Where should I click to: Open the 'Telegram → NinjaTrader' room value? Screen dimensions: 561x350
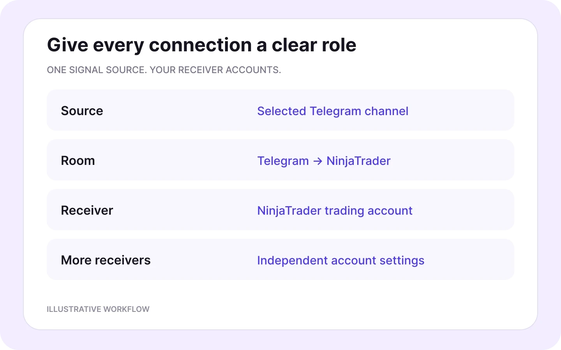[x=324, y=161]
